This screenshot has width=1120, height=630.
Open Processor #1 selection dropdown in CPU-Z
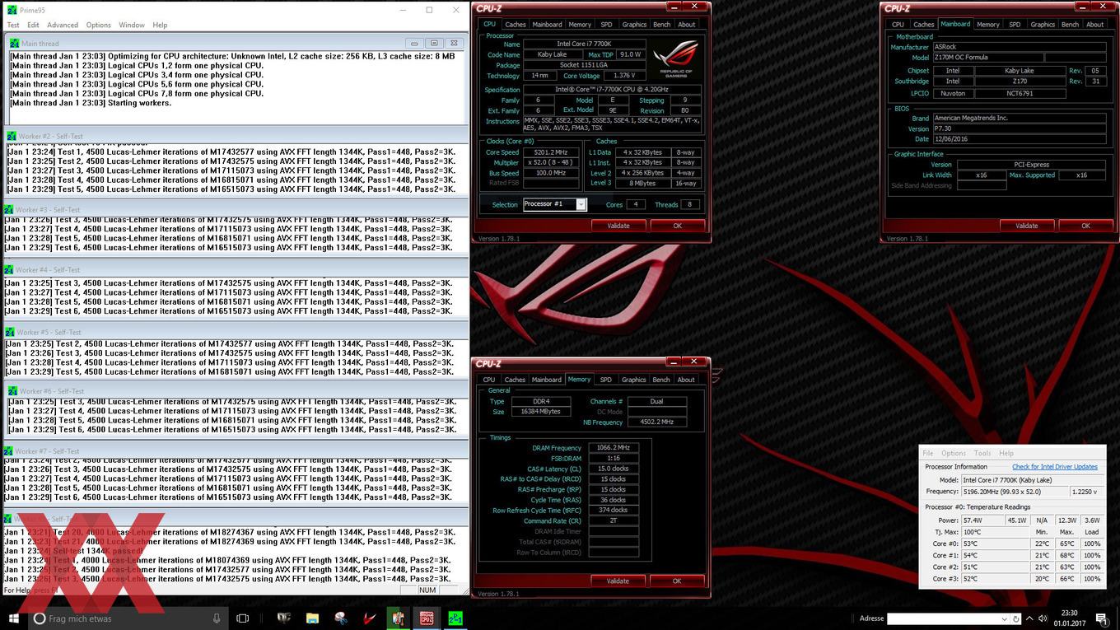581,204
